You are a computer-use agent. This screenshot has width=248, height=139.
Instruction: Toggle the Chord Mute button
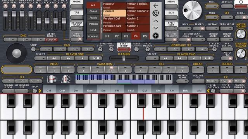[213, 39]
